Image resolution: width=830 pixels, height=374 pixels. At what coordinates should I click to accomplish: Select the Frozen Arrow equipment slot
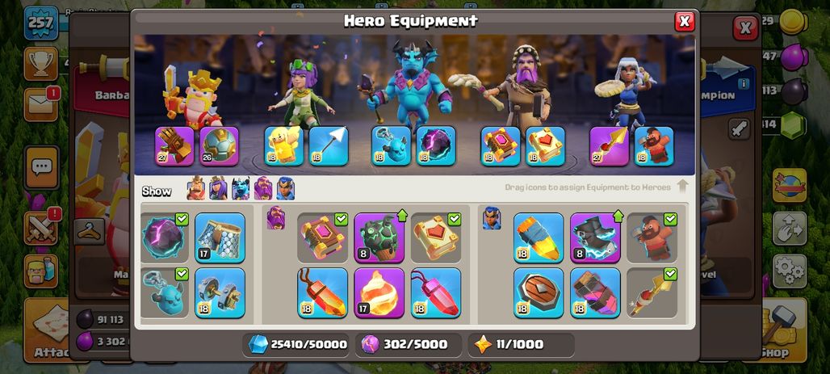pyautogui.click(x=328, y=146)
